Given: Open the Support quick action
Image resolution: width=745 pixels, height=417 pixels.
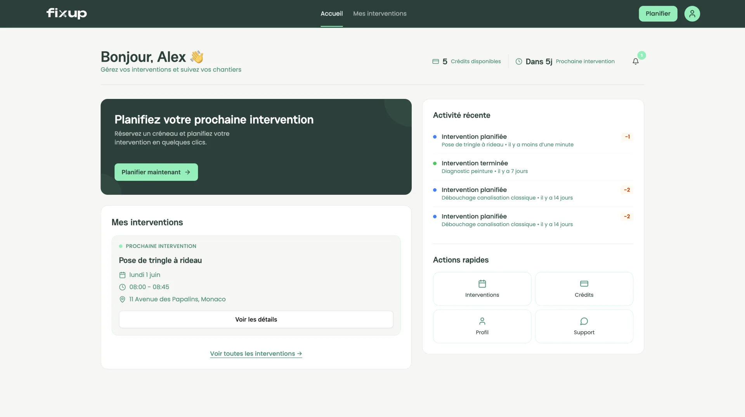Looking at the screenshot, I should tap(584, 326).
